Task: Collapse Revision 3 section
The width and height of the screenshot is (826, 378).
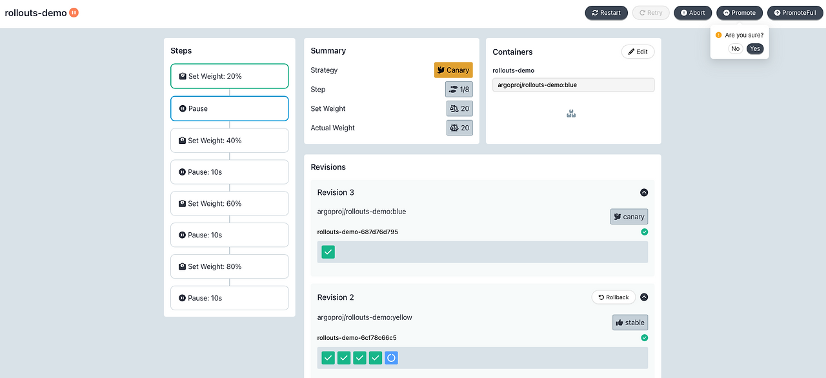Action: [x=643, y=192]
